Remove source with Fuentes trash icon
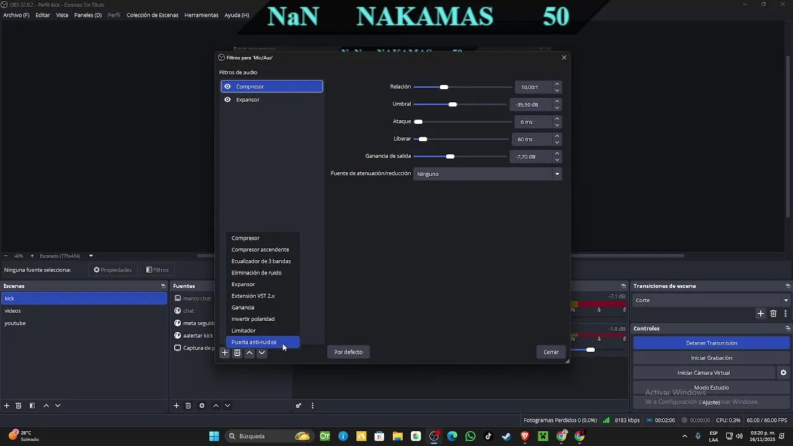The height and width of the screenshot is (446, 793). pos(188,406)
